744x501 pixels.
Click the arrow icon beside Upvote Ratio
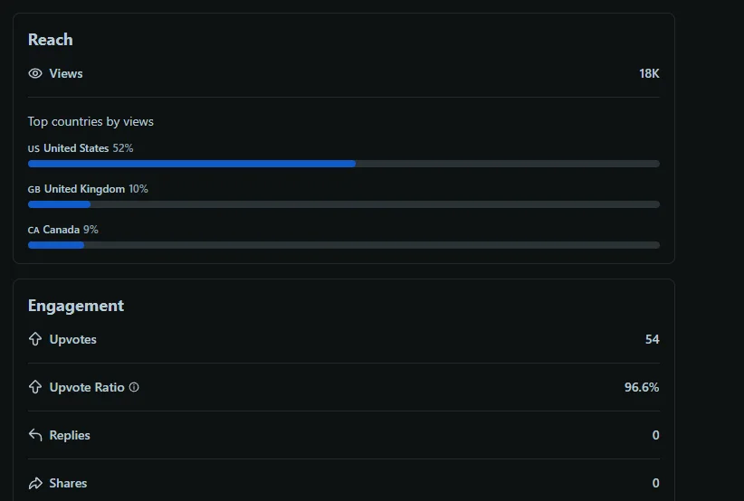pyautogui.click(x=35, y=387)
